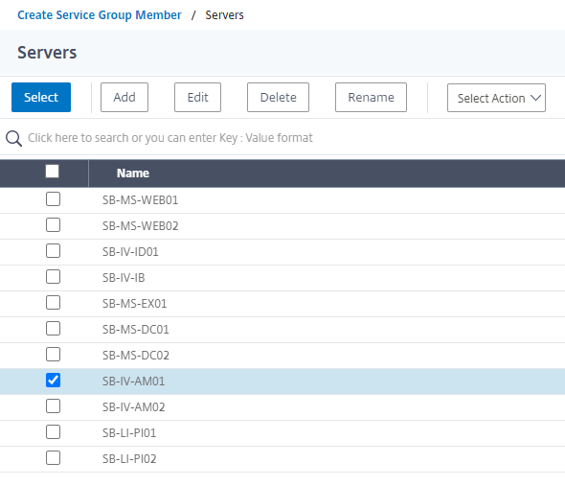The height and width of the screenshot is (486, 565).
Task: Click the Rename button
Action: [371, 97]
